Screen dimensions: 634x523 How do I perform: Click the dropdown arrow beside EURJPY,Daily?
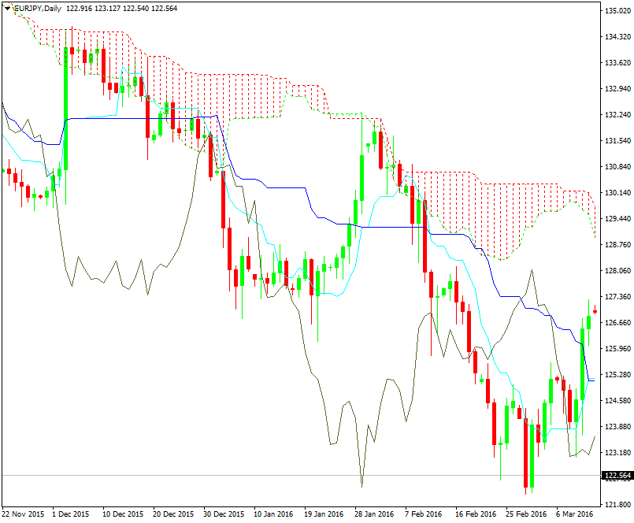pos(8,7)
